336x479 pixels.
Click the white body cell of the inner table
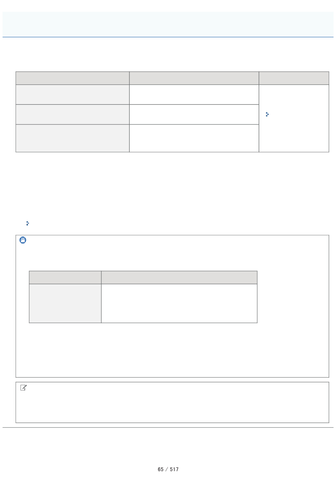(179, 303)
